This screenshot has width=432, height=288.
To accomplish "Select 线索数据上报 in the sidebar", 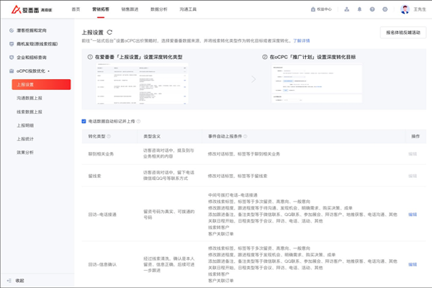I will click(x=30, y=112).
